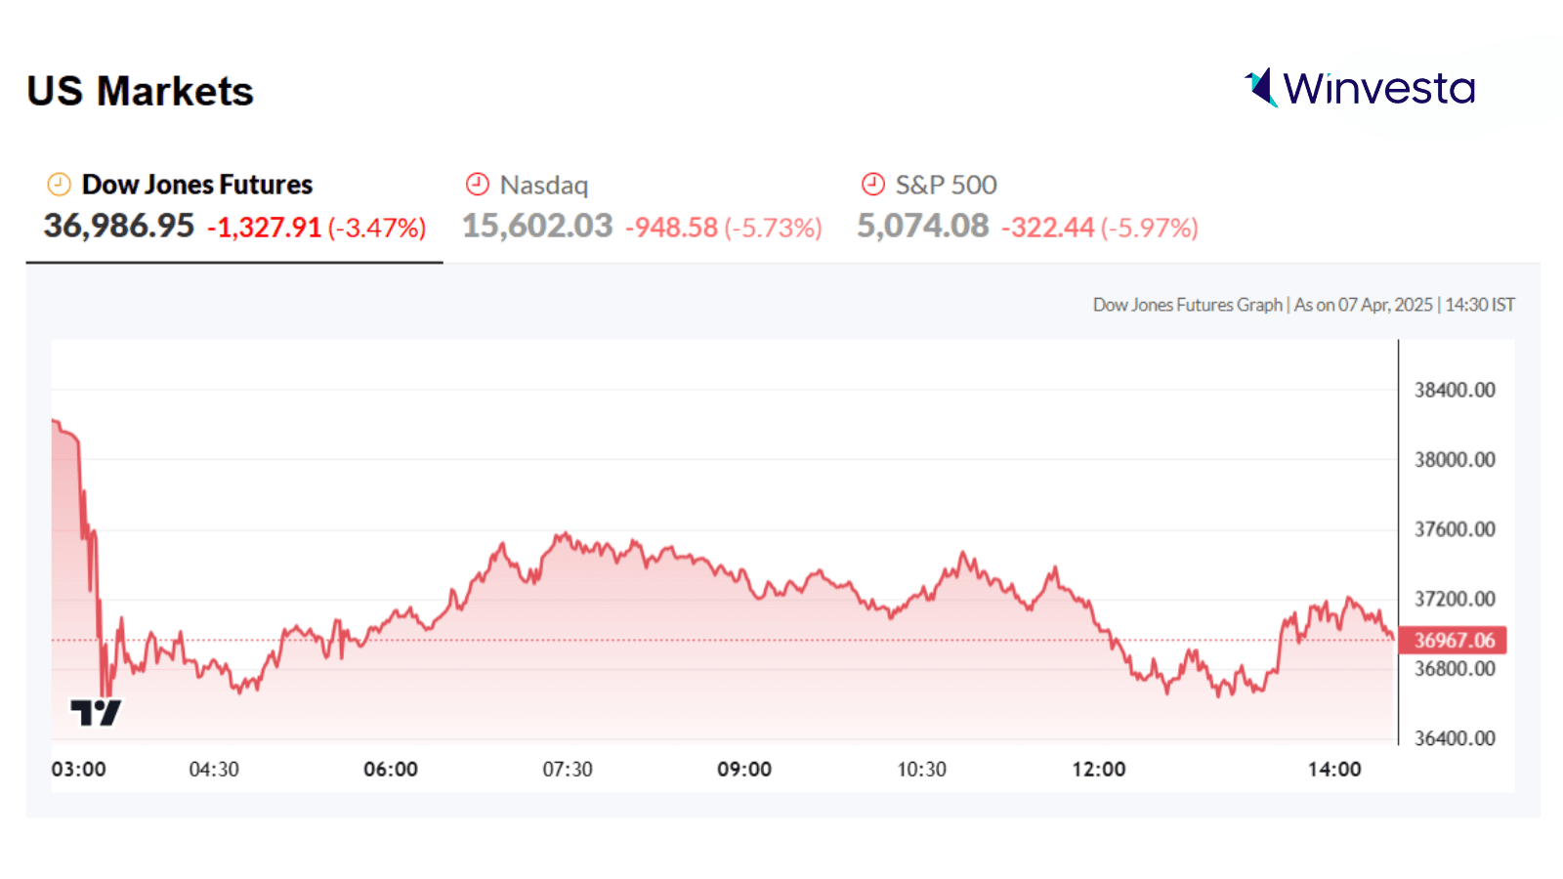Click the clock icon beside Dow Jones Futures

[60, 185]
